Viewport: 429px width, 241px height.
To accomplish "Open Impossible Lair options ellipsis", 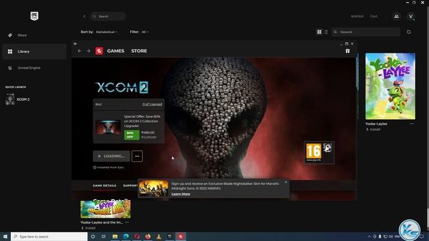I will [x=127, y=222].
